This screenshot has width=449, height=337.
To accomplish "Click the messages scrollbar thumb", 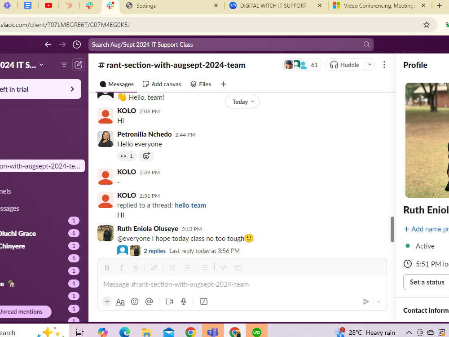I will click(x=392, y=229).
